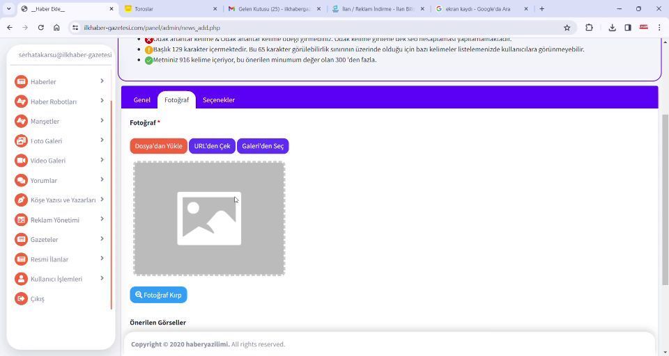The height and width of the screenshot is (356, 669).
Task: Click the URL'den Çek button
Action: (212, 146)
